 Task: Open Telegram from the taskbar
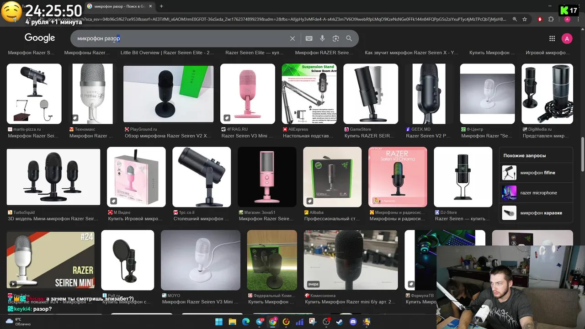point(260,322)
